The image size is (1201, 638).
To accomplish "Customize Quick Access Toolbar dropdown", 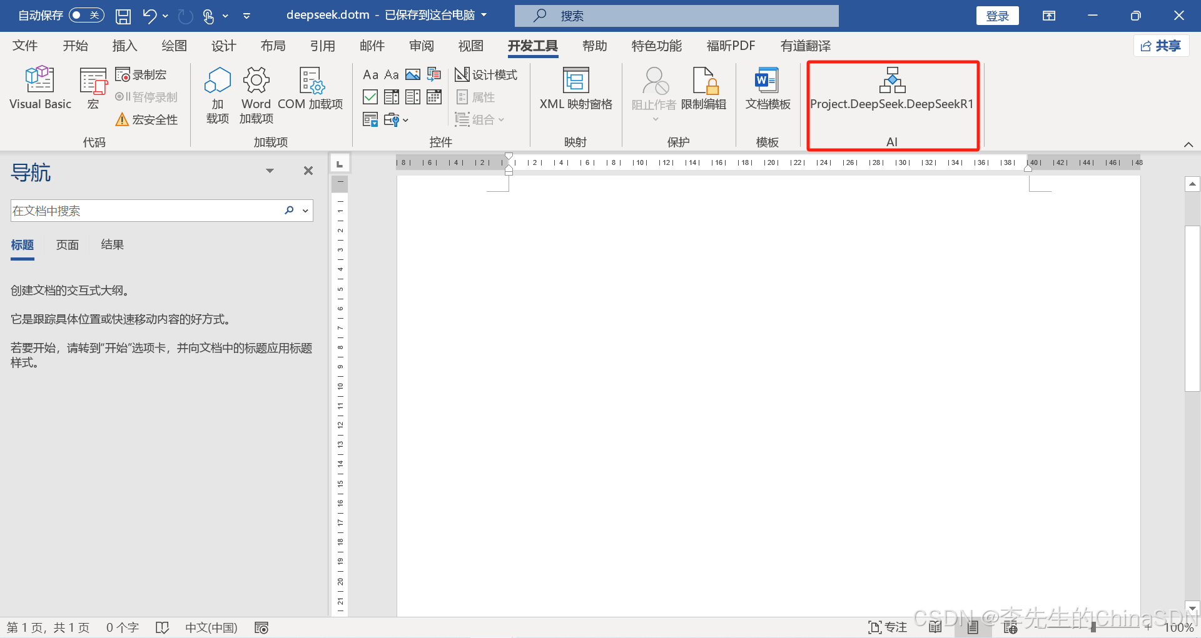I will [x=246, y=16].
